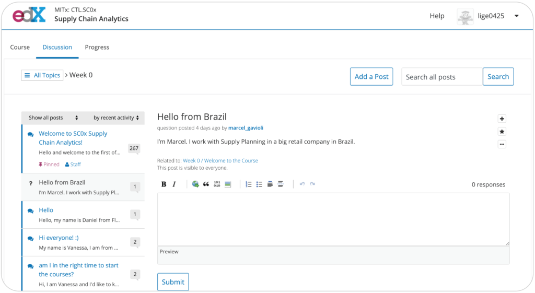
Task: Open the 'Show all posts' filter dropdown
Action: 53,118
